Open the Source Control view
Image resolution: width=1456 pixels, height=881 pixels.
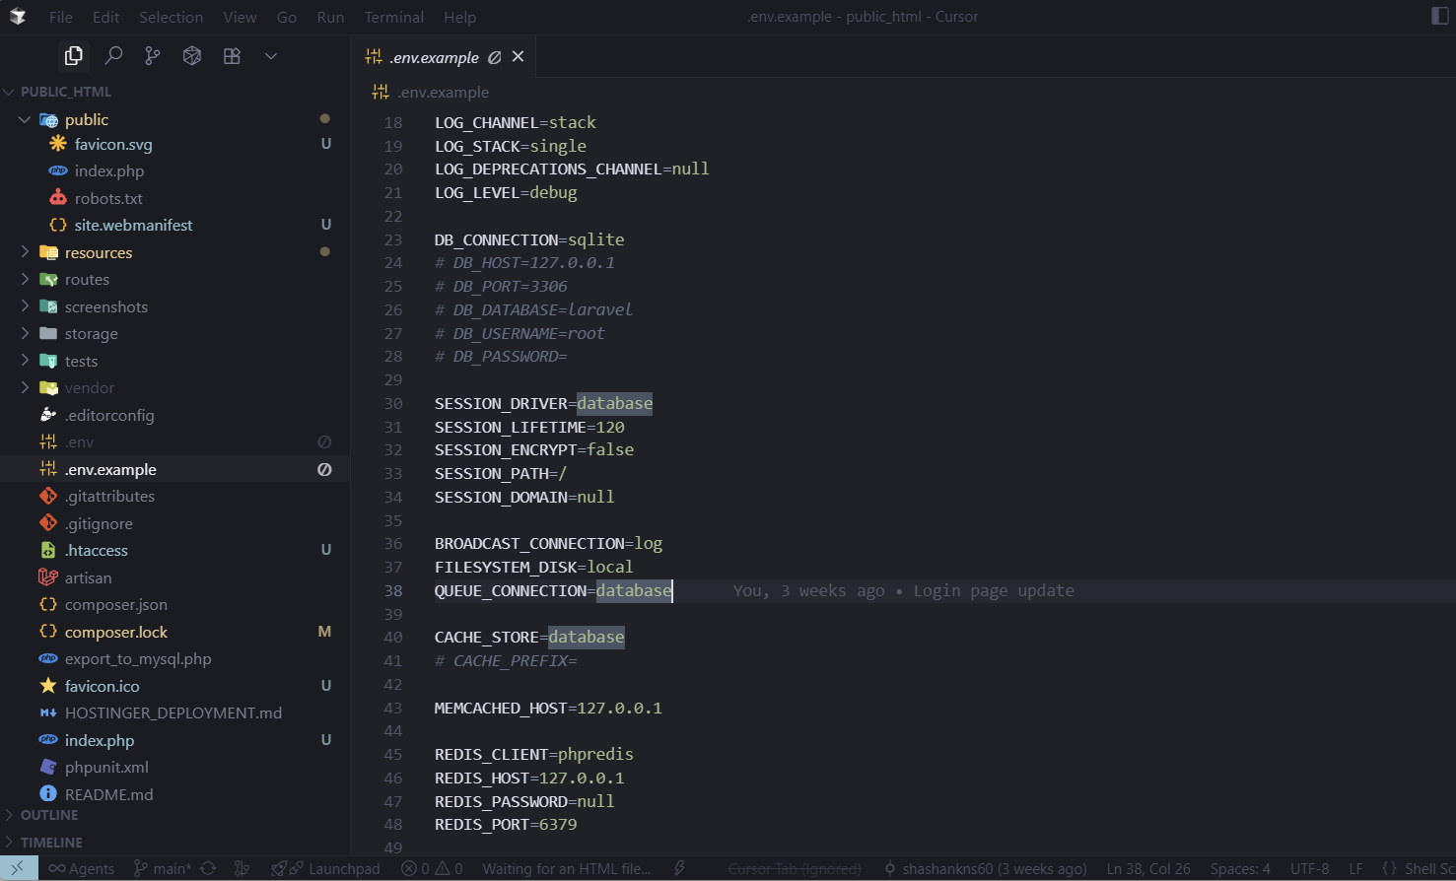click(x=152, y=56)
